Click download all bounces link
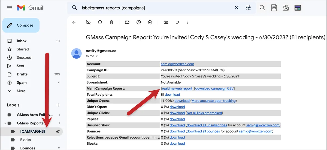Screen dimensions: 327x150 pyautogui.click(x=203, y=131)
